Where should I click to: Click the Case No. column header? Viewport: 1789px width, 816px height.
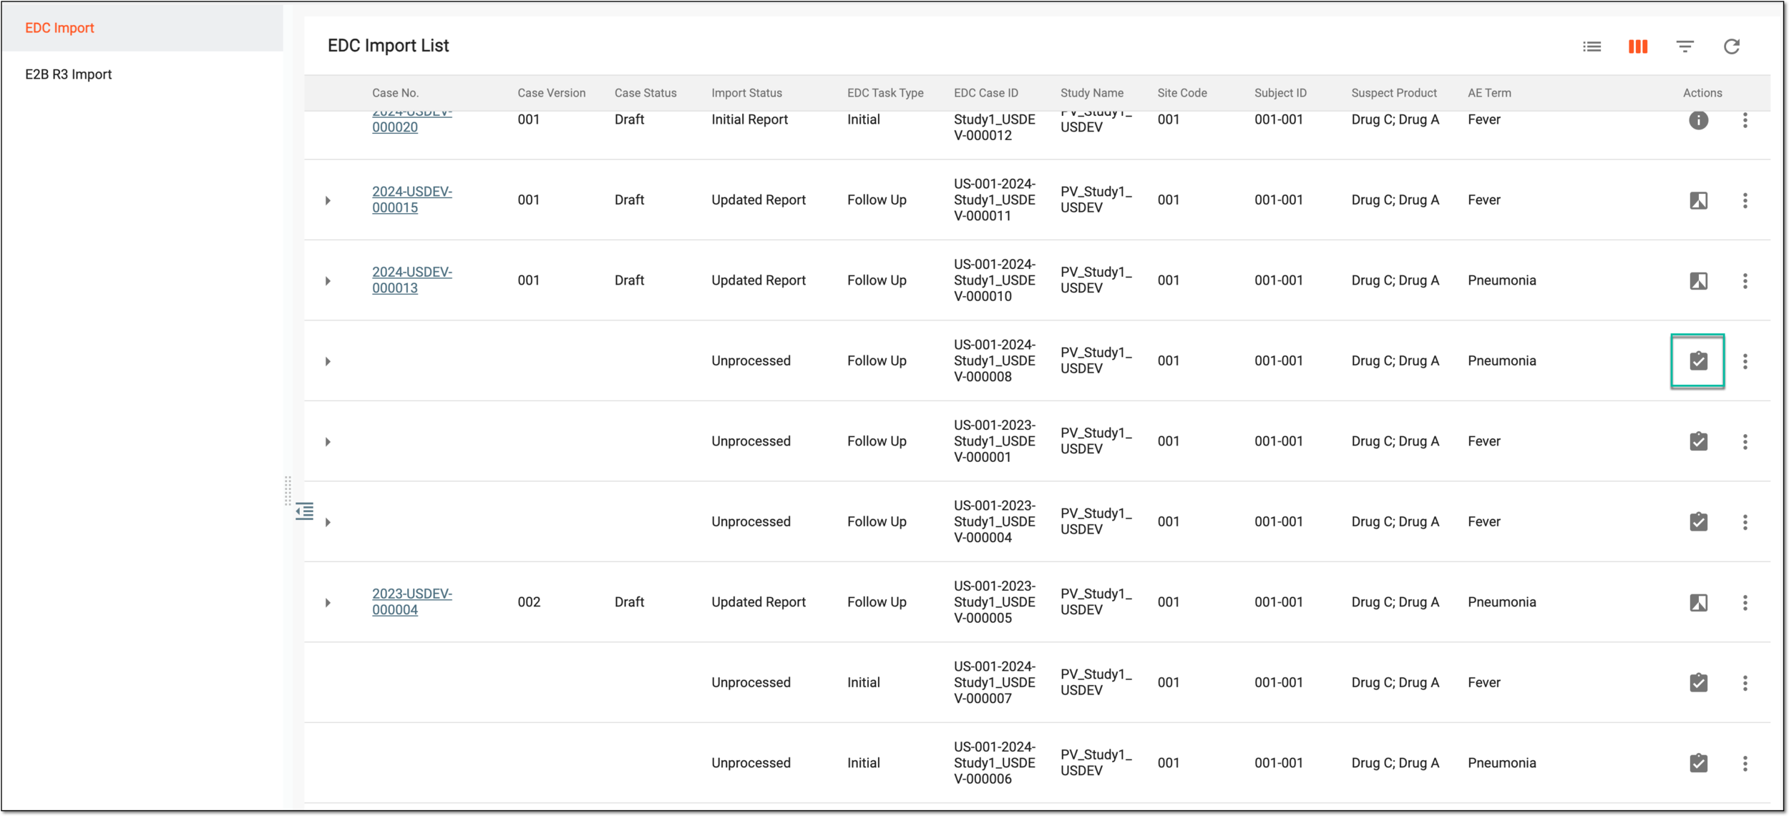tap(395, 93)
